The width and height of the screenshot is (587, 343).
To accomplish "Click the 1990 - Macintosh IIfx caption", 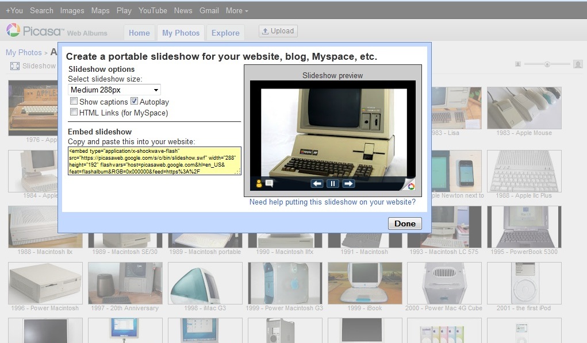I will pyautogui.click(x=285, y=252).
